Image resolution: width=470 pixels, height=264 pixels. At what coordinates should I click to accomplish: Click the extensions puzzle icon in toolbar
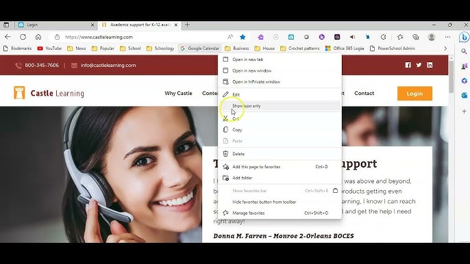[x=383, y=37]
